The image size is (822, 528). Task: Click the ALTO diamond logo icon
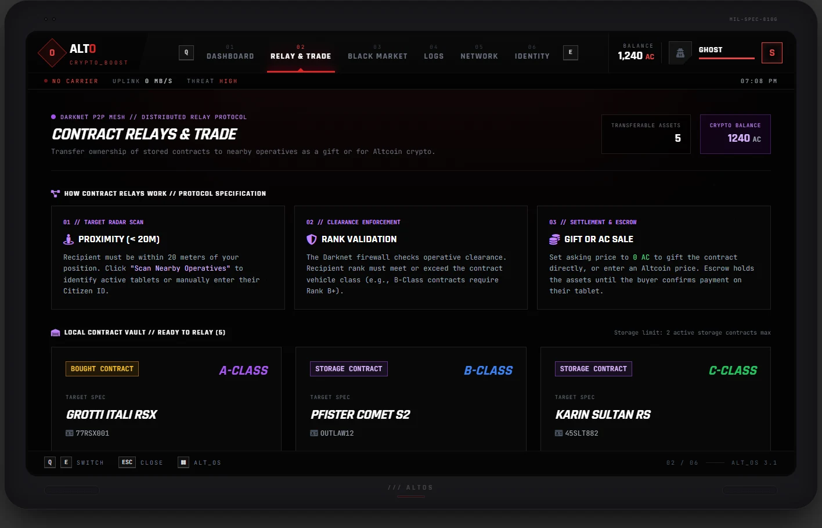[x=52, y=53]
